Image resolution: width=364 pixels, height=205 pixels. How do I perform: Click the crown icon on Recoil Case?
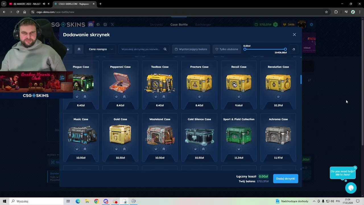click(239, 97)
